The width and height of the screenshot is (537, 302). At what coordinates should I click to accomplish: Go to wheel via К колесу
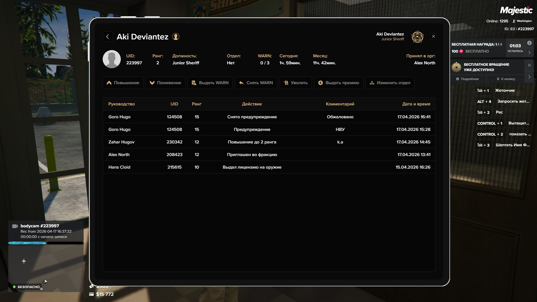(506, 79)
